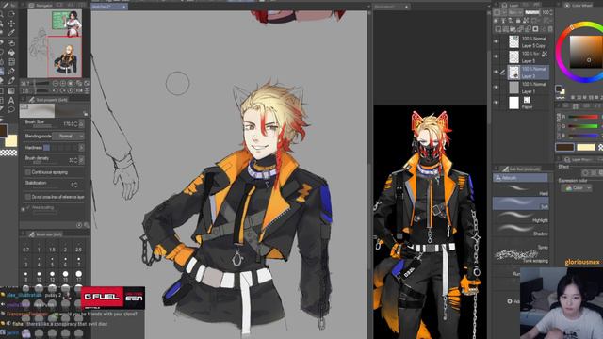603x339 pixels.
Task: Click create layer mask icon
Action: coord(535,29)
